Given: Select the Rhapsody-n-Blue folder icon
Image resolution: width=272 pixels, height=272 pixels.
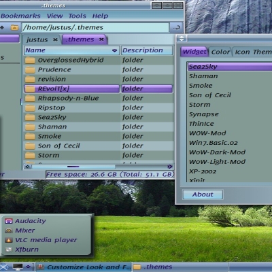Looking at the screenshot, I should click(30, 99).
